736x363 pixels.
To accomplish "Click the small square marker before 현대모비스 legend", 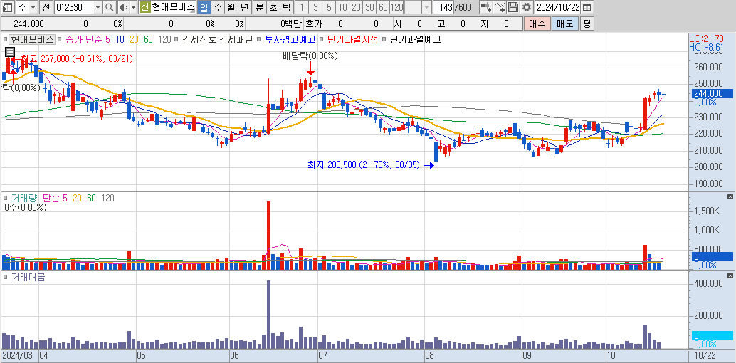I will (5, 40).
